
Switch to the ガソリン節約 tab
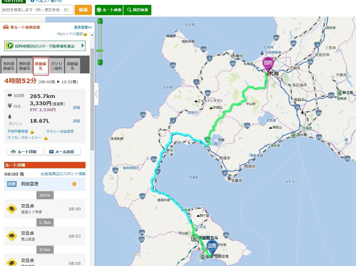[x=57, y=66]
